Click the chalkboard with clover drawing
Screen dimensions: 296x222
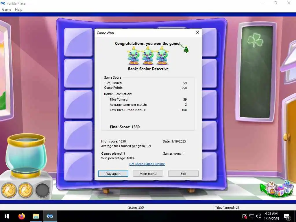[256, 72]
